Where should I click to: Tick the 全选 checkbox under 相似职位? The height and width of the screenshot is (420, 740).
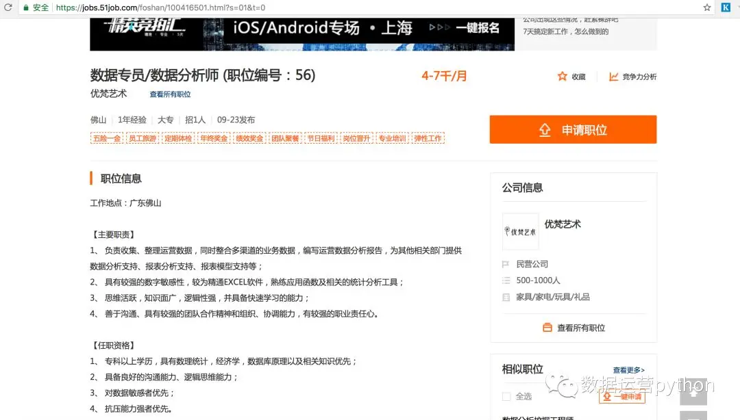click(x=506, y=397)
